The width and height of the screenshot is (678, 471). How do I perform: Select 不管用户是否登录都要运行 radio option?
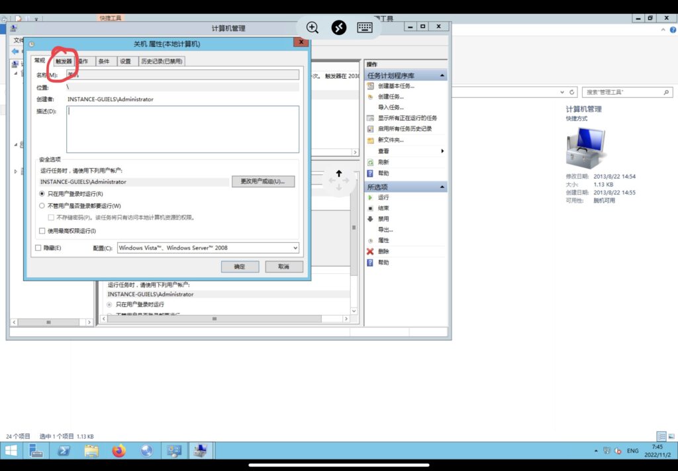tap(42, 206)
